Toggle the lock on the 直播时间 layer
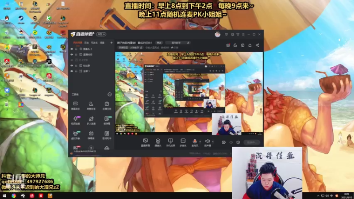The image size is (354, 199). coord(76,54)
